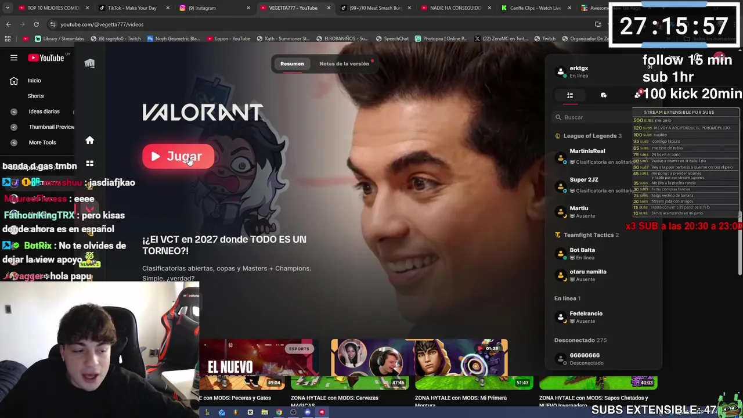Open the YouTube guide hamburger menu
Image resolution: width=743 pixels, height=418 pixels.
click(x=14, y=58)
